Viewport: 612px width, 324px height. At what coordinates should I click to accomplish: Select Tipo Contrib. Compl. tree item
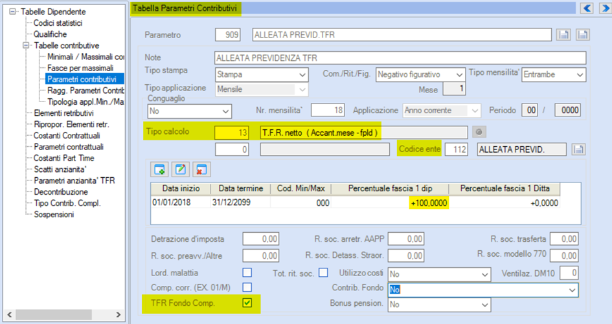(67, 204)
